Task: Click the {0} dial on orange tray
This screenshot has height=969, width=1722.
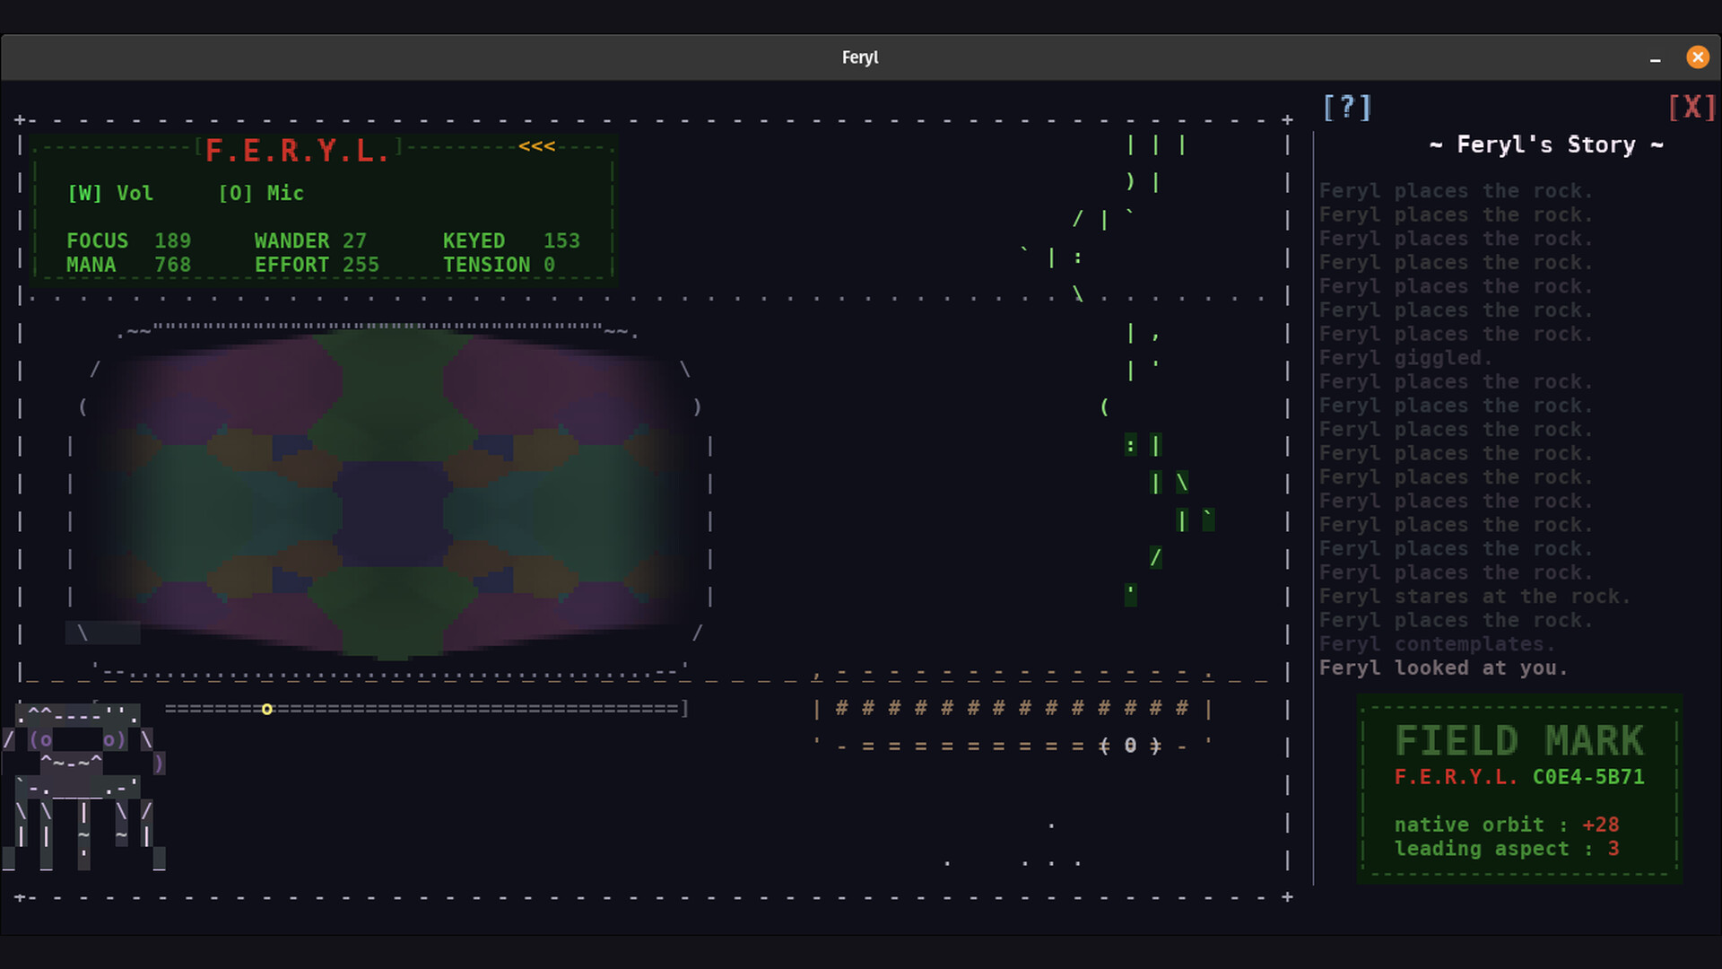Action: (x=1130, y=746)
